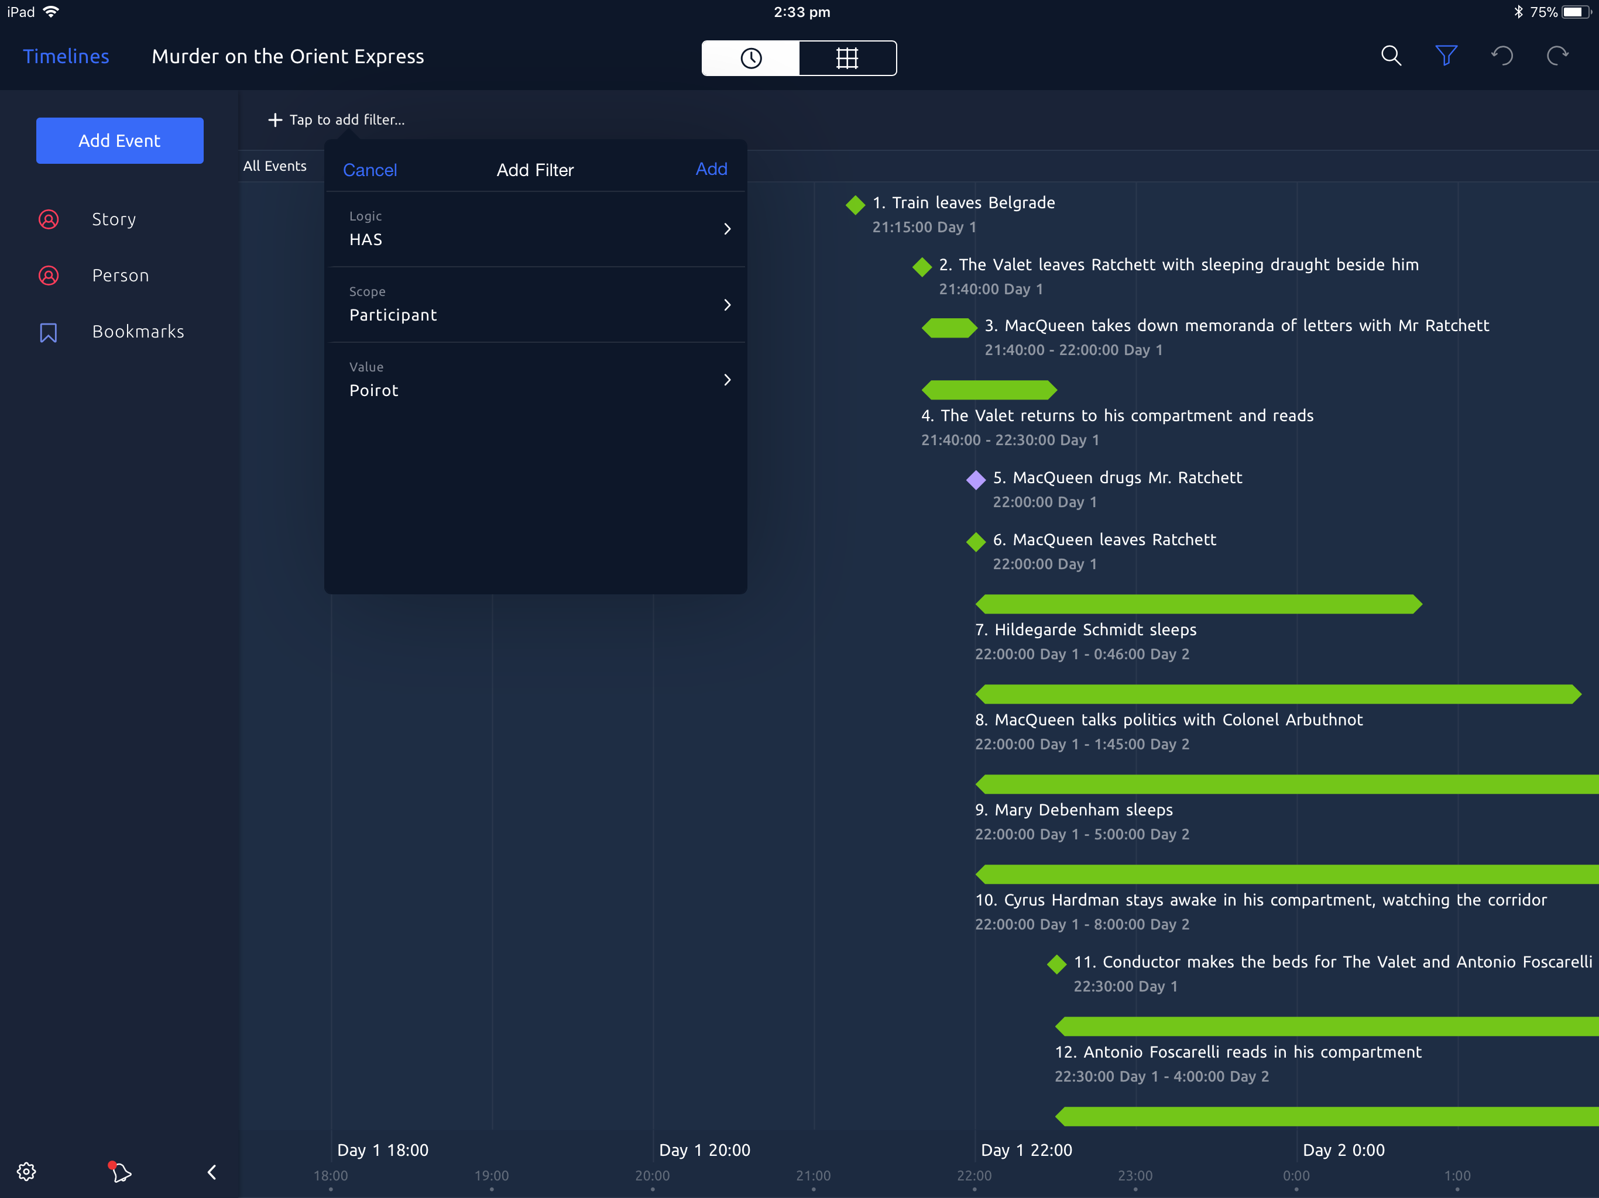Switch to grid spreadsheet view
1599x1198 pixels.
[x=847, y=58]
